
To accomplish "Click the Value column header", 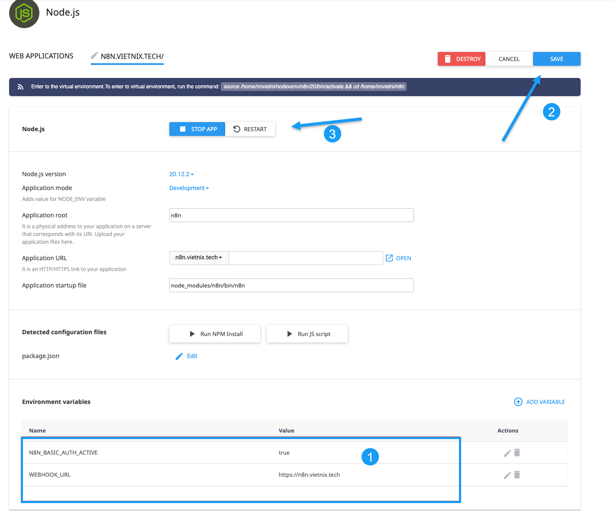I will tap(286, 430).
